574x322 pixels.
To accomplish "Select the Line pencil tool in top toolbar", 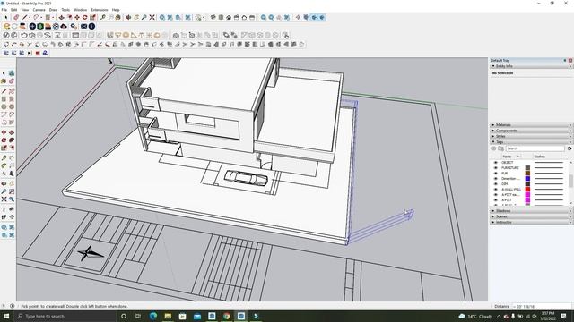I will (x=25, y=18).
